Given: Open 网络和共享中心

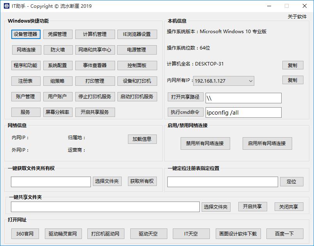Looking at the screenshot, I should click(95, 50).
